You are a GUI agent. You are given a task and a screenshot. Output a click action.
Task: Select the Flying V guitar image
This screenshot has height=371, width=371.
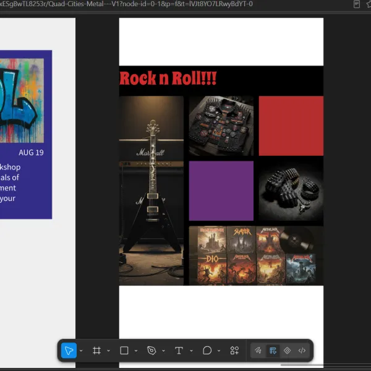click(151, 190)
